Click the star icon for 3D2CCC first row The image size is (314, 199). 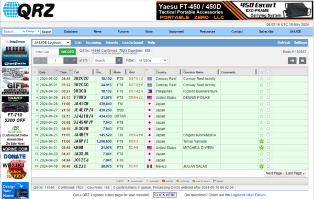tap(262, 79)
